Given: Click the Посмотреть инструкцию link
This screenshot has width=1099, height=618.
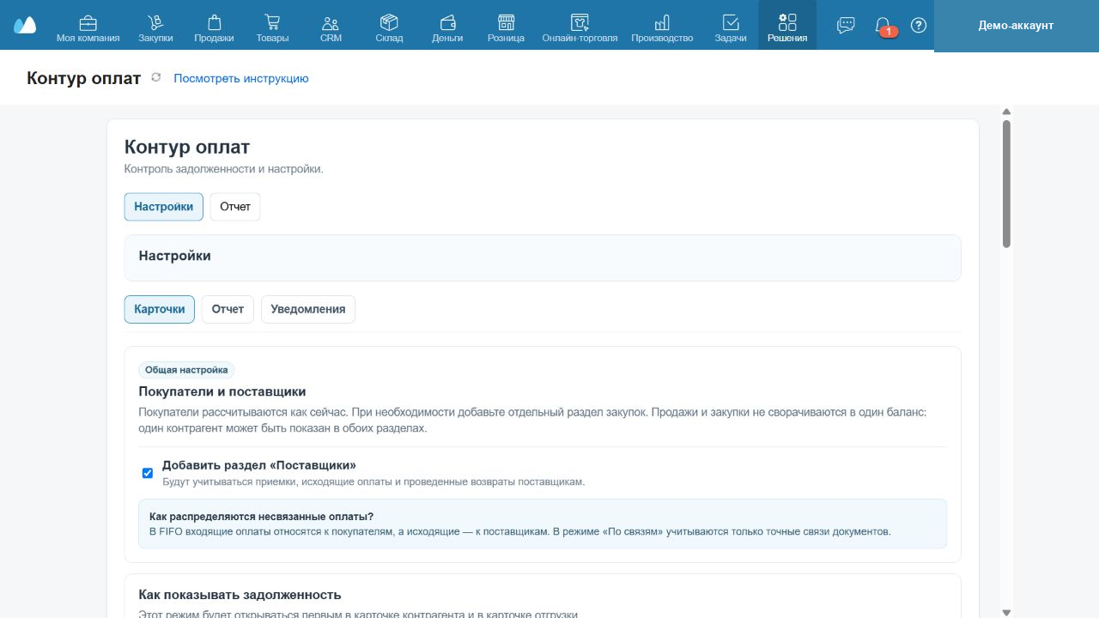Looking at the screenshot, I should 241,78.
